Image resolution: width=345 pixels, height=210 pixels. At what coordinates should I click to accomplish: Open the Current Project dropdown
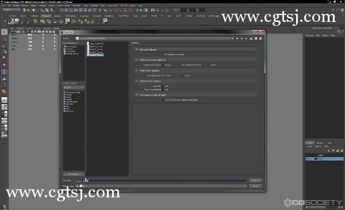[x=74, y=87]
